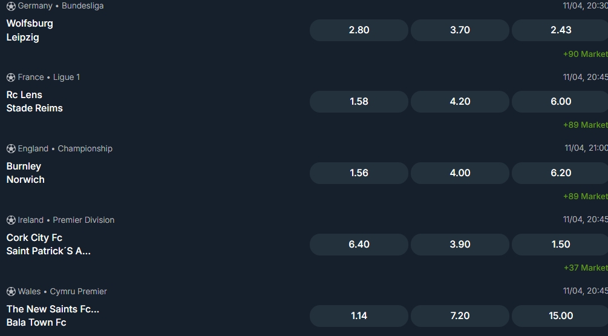The width and height of the screenshot is (608, 336).
Task: Choose Stade Reims win at 6.00
Action: (560, 102)
